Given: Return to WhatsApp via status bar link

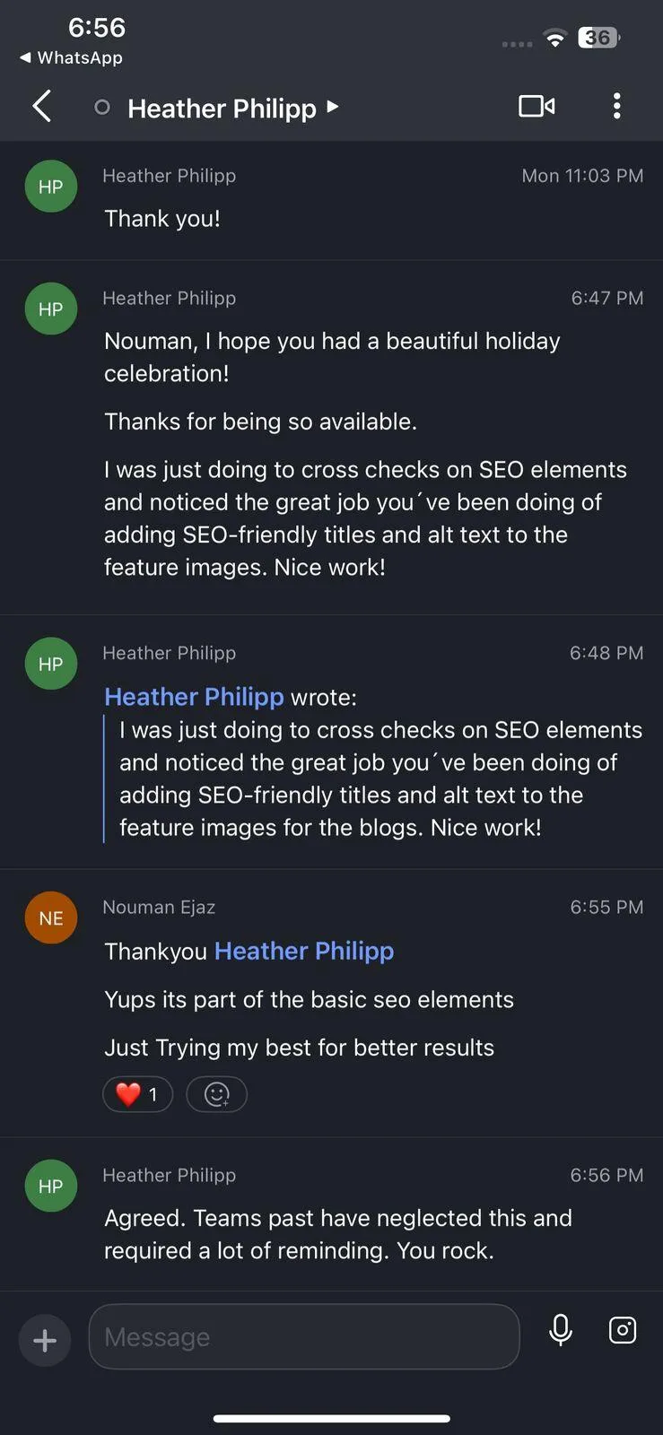Looking at the screenshot, I should pos(71,57).
